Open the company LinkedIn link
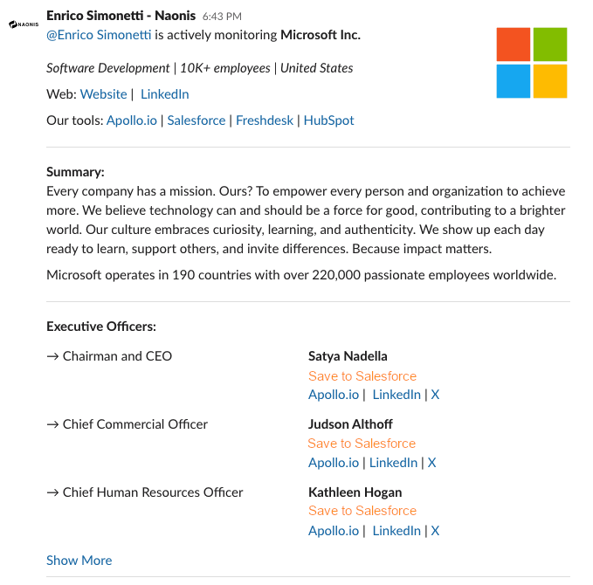Image resolution: width=593 pixels, height=585 pixels. [x=164, y=94]
